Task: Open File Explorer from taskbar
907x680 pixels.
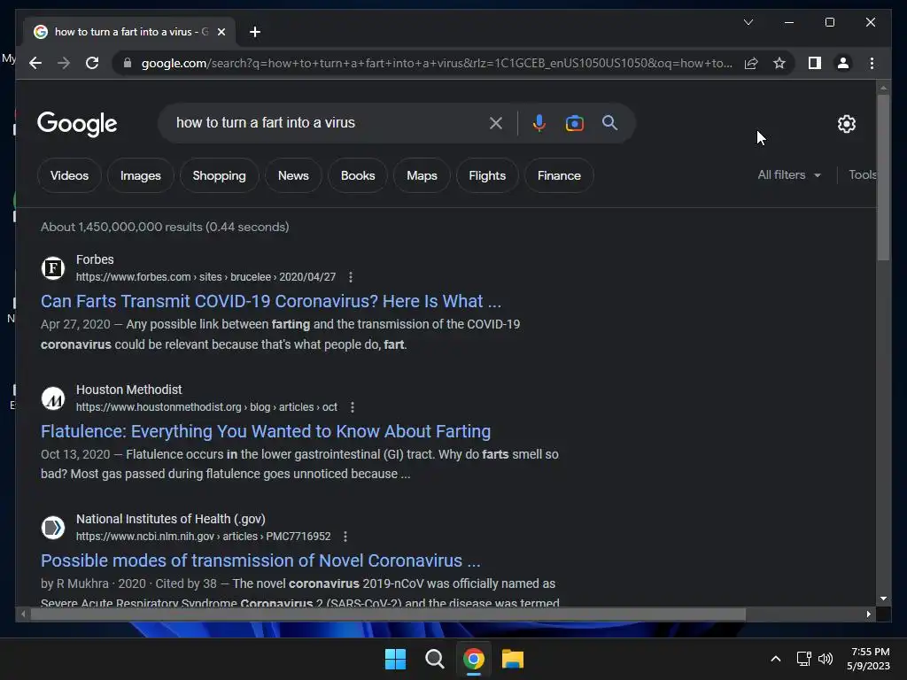Action: click(x=513, y=659)
